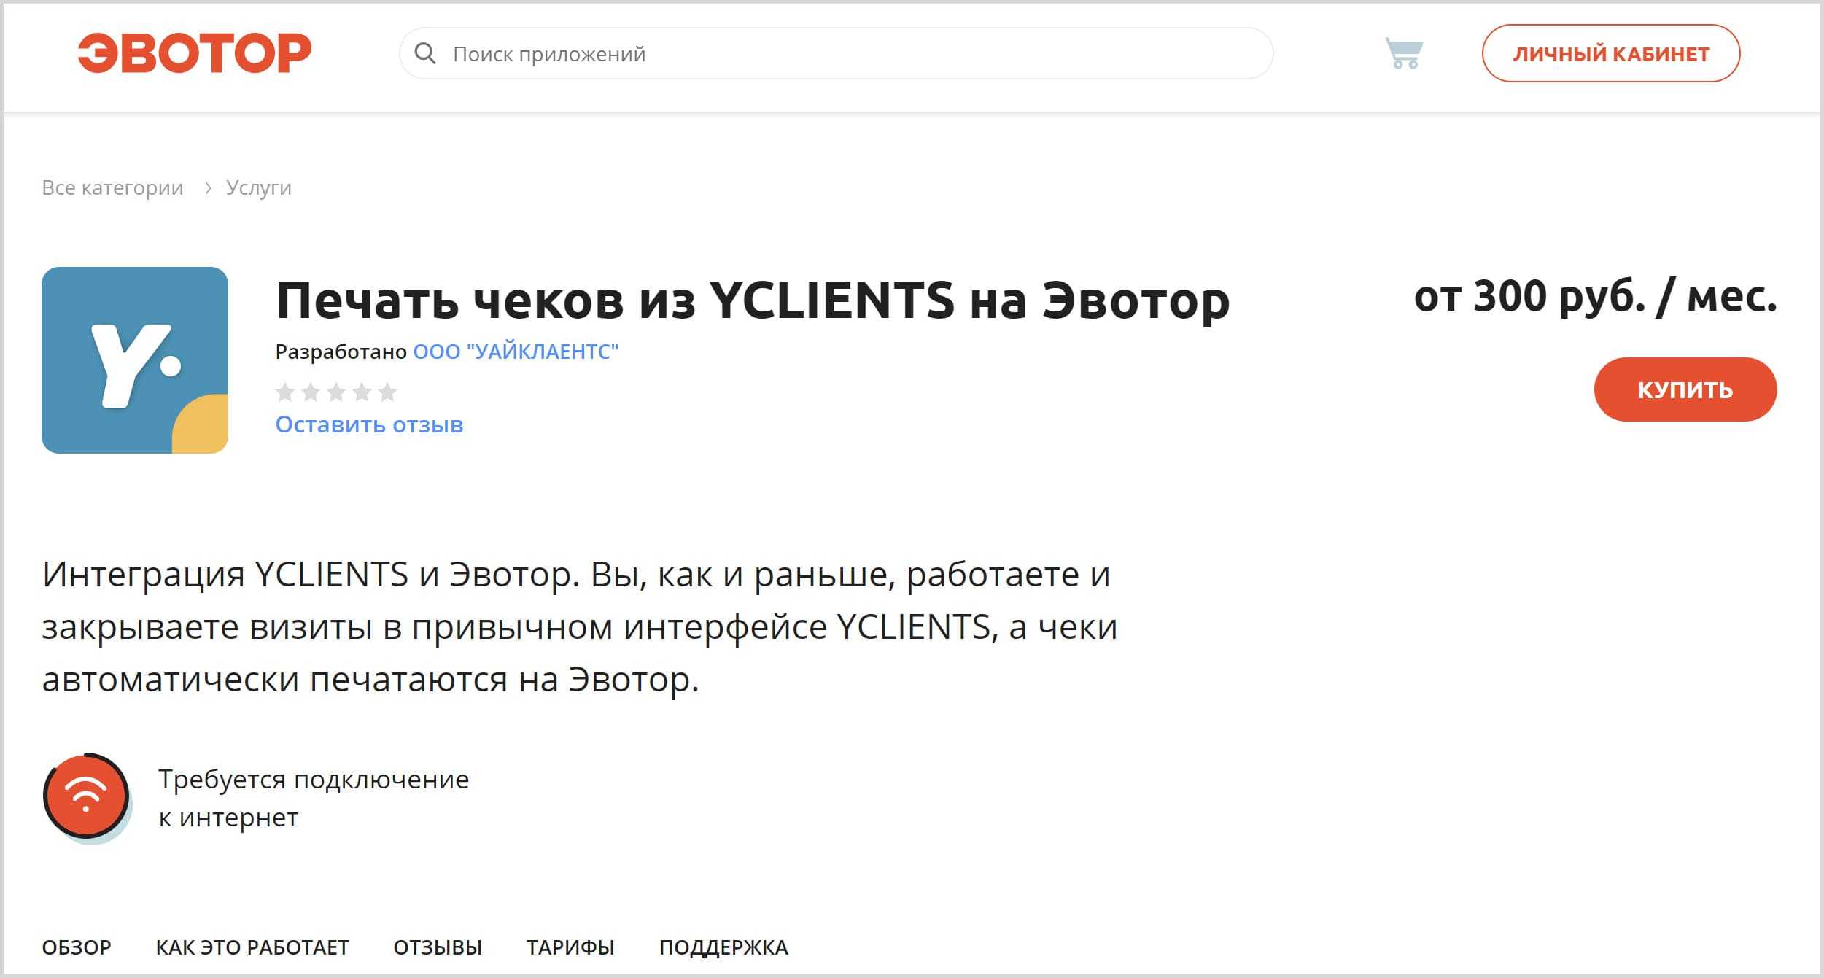Open the Отзывы tab
This screenshot has height=978, width=1824.
pos(438,947)
